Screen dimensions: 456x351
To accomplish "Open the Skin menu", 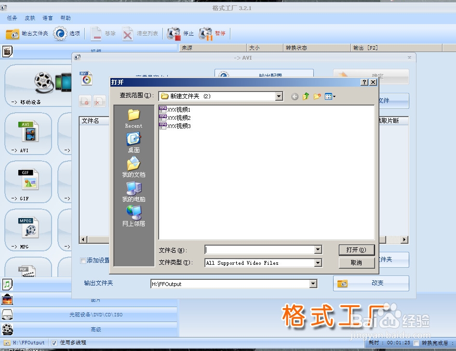I will 30,18.
